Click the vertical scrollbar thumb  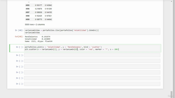[171, 94]
